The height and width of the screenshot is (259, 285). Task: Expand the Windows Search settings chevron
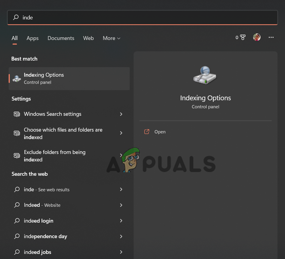(121, 114)
